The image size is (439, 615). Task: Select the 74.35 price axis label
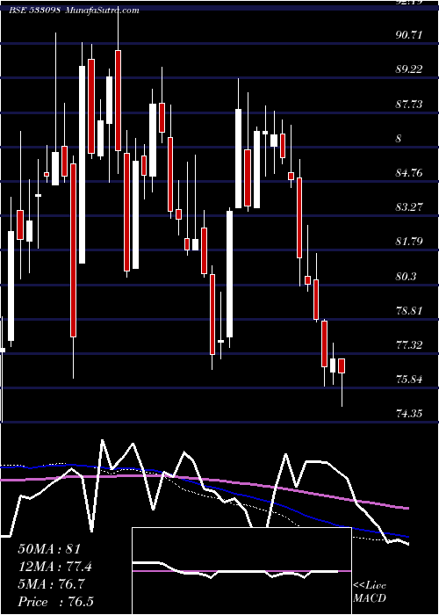409,414
